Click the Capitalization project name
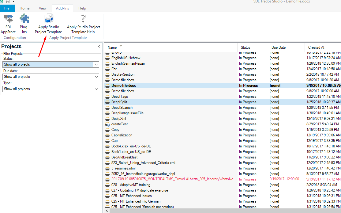The width and height of the screenshot is (341, 213). 122,135
